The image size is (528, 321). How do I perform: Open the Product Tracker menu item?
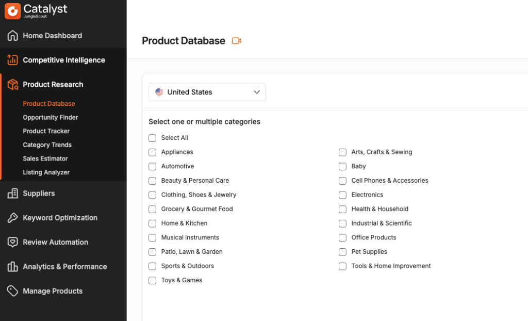pos(46,131)
